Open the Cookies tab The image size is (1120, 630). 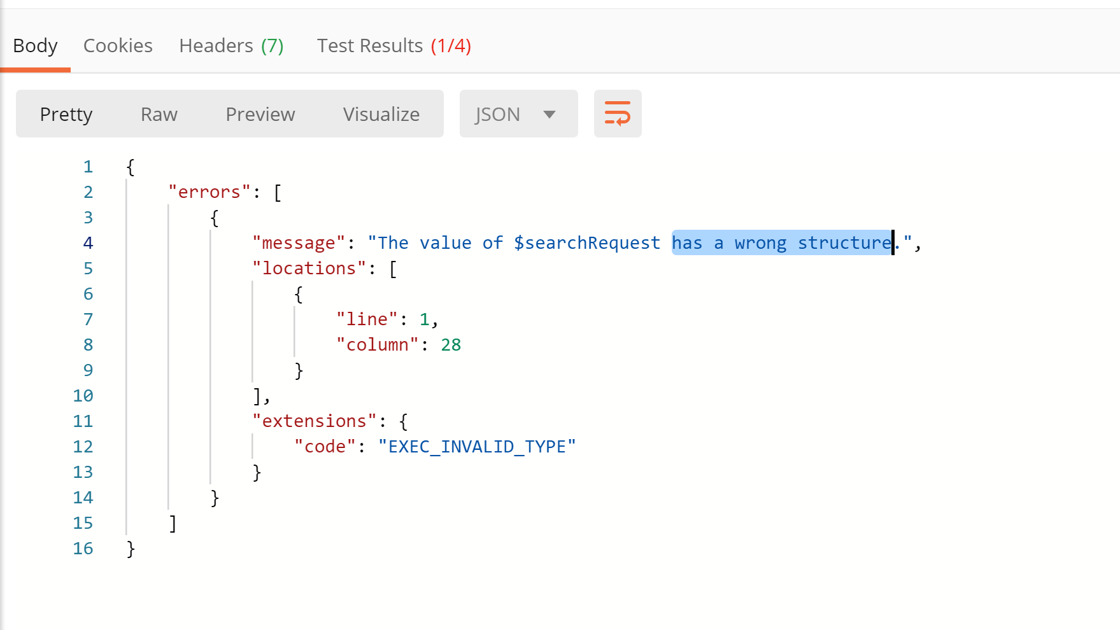pos(118,45)
